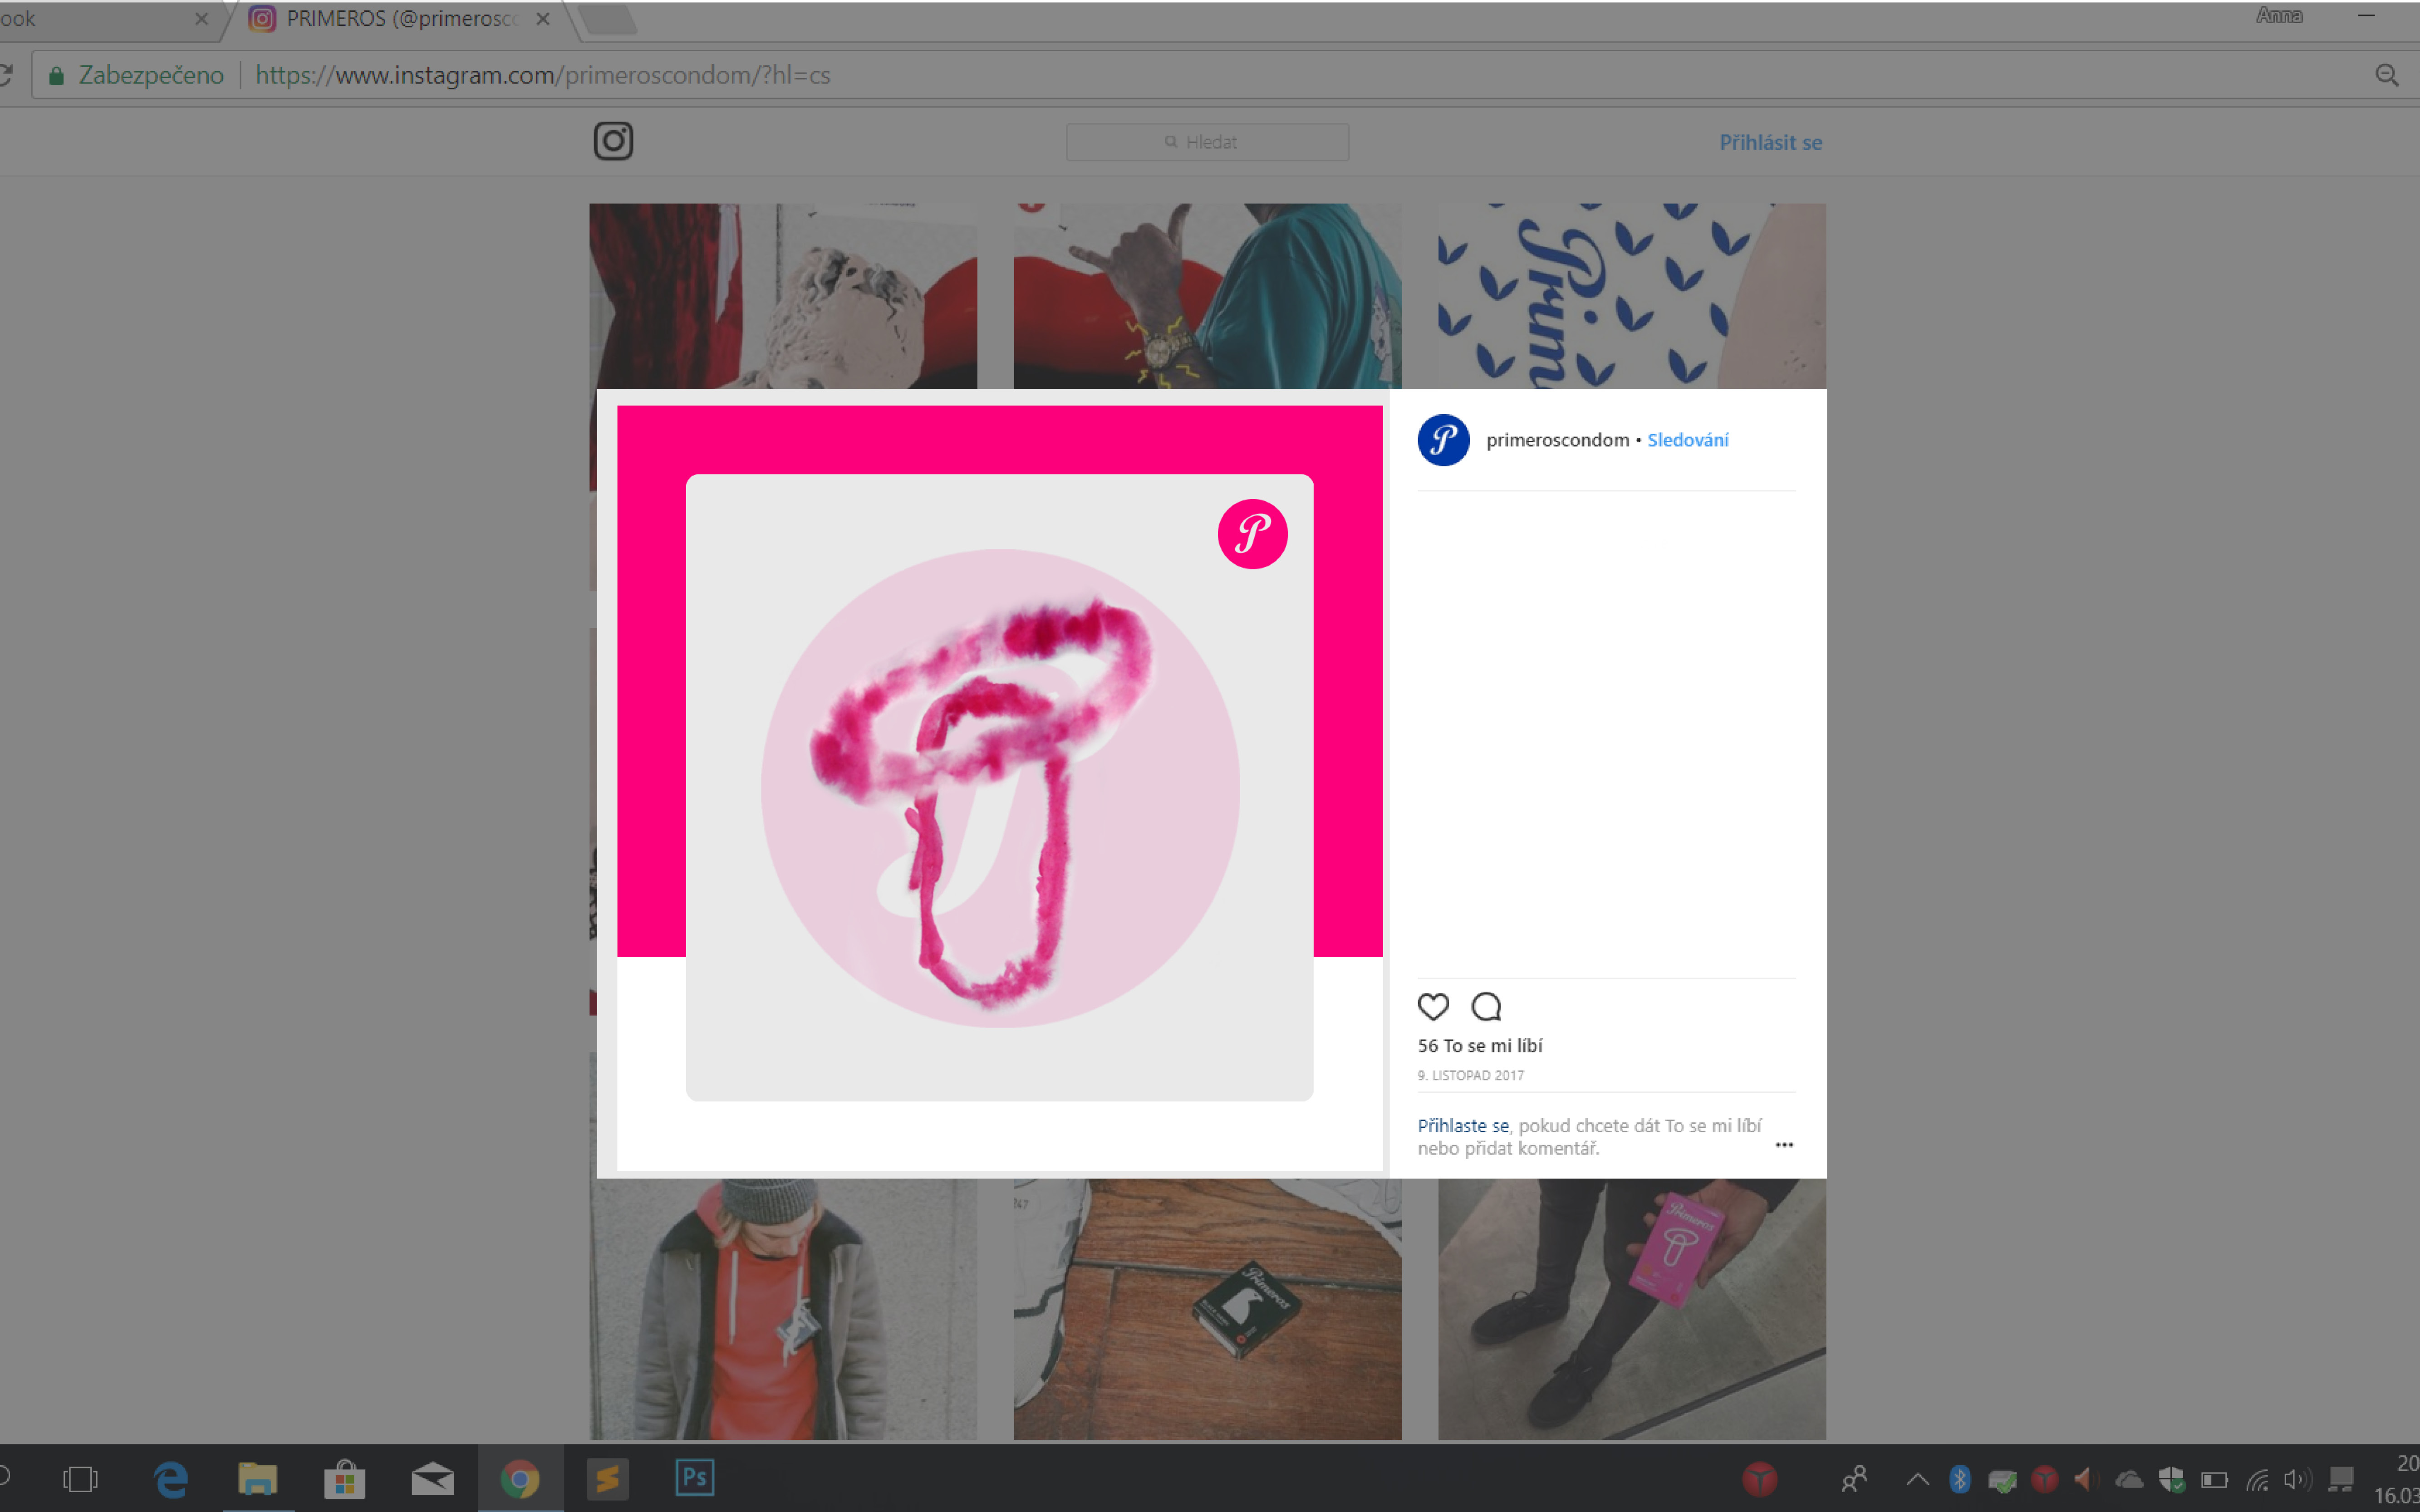Open the three-dot post options menu
Image resolution: width=2420 pixels, height=1512 pixels.
[x=1784, y=1145]
